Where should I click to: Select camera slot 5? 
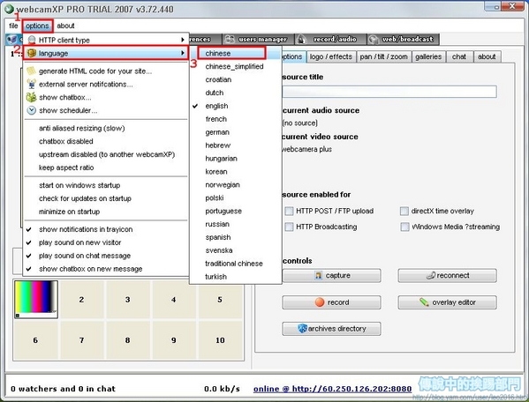point(220,300)
